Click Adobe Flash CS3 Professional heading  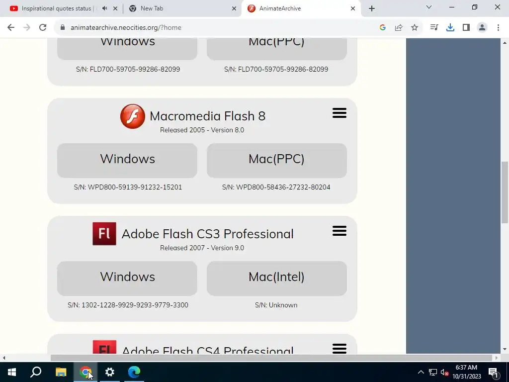coord(207,234)
